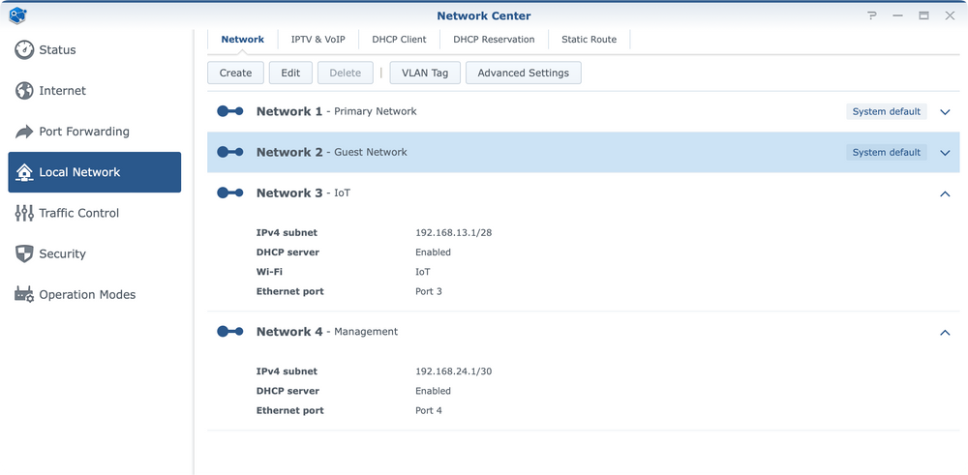Image resolution: width=968 pixels, height=475 pixels.
Task: Open the help question mark icon
Action: (x=872, y=15)
